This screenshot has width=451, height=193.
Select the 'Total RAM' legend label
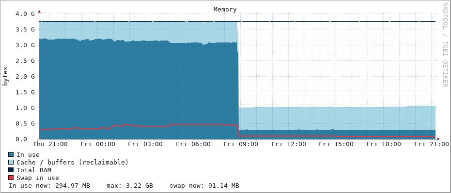[x=33, y=170]
